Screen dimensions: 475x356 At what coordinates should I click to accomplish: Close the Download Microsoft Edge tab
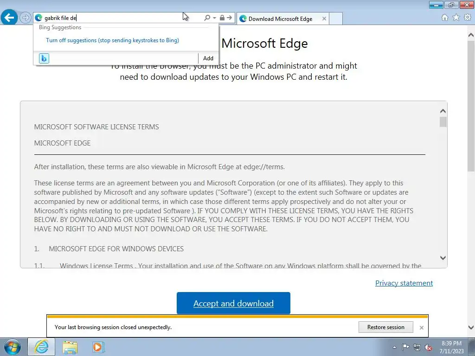tap(324, 19)
